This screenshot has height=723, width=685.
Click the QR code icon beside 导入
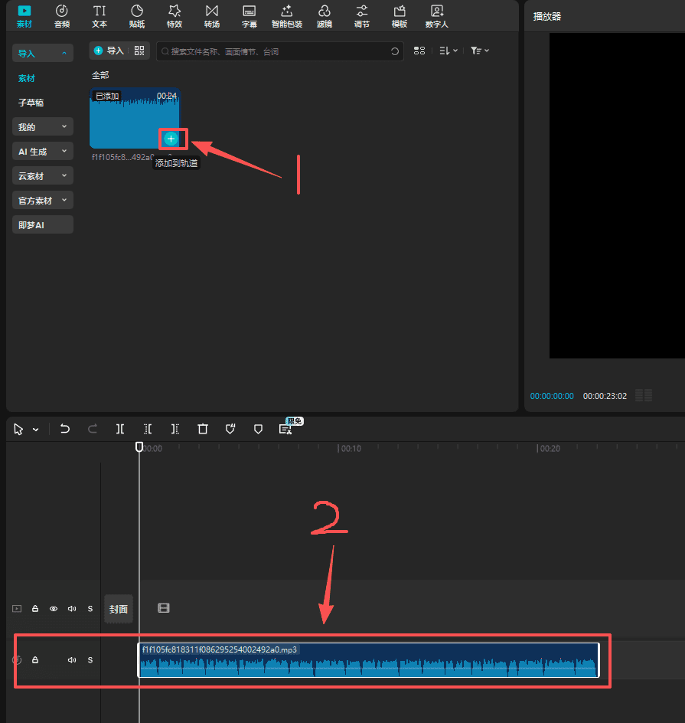[139, 51]
